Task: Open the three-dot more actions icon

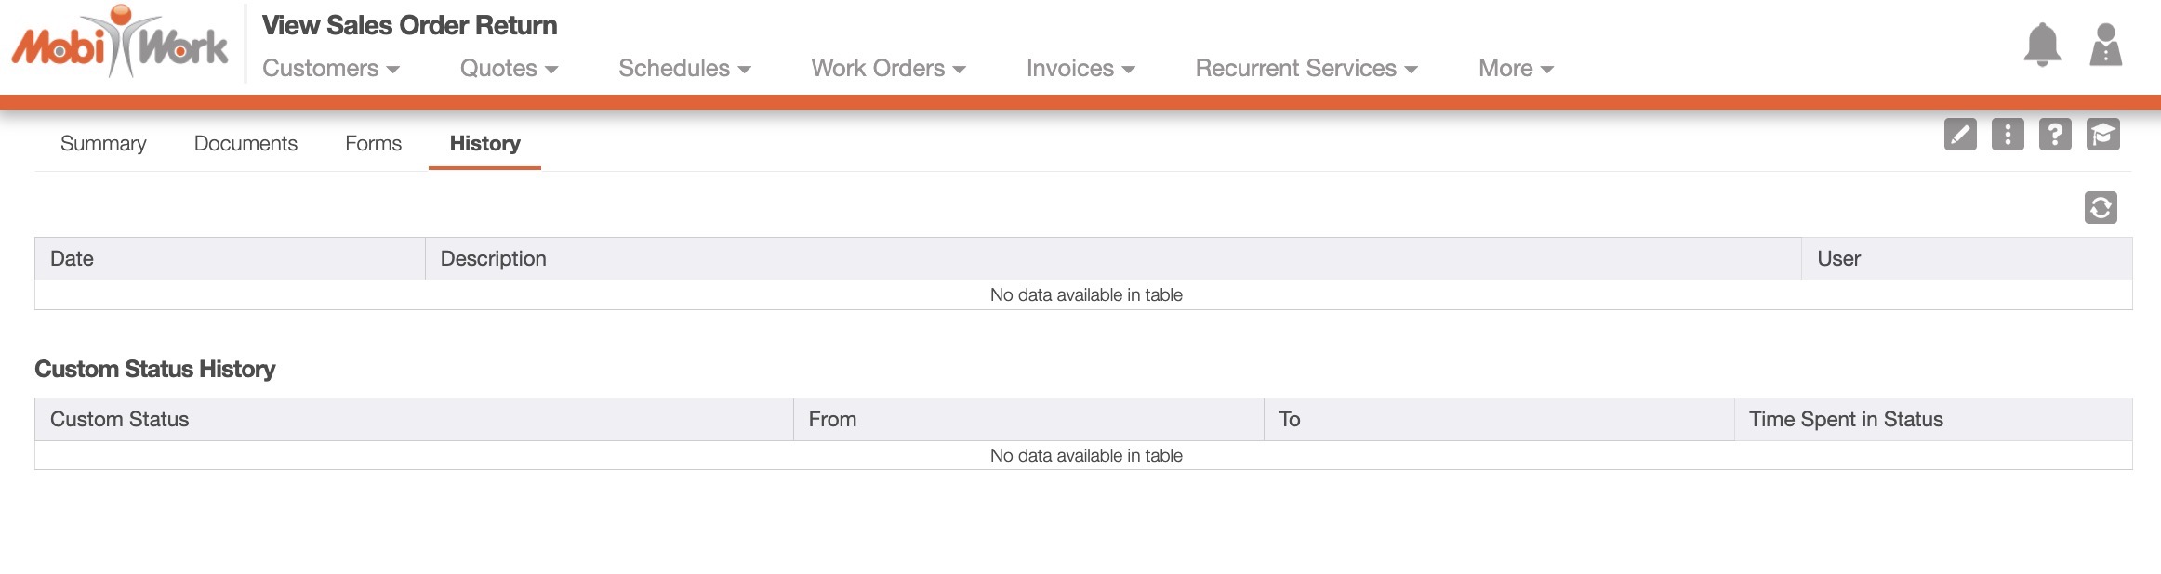Action: tap(2008, 135)
